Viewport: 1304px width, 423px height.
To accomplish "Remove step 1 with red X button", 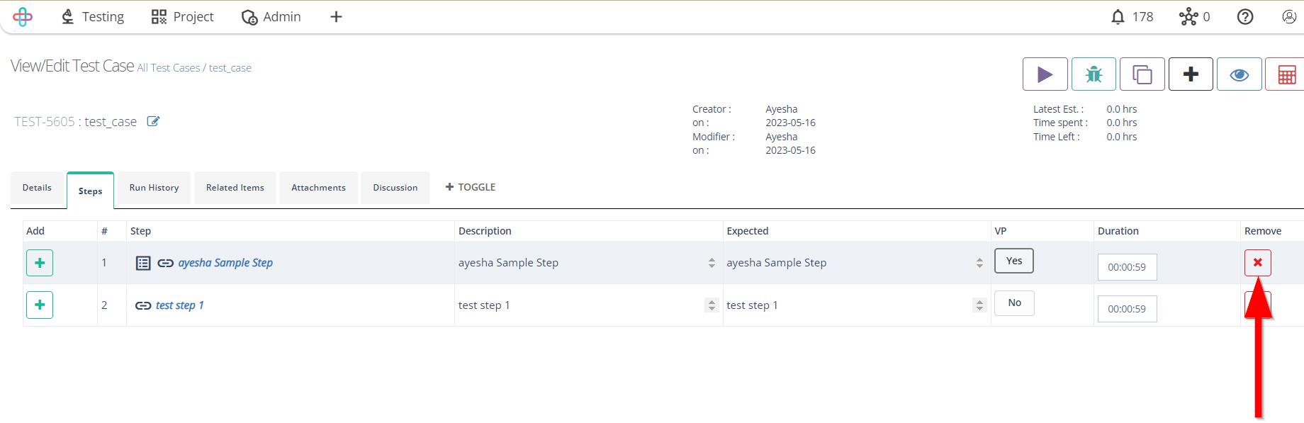I will tap(1257, 263).
